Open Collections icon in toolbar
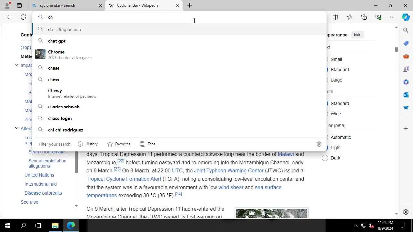This screenshot has height=232, width=413. point(364,17)
